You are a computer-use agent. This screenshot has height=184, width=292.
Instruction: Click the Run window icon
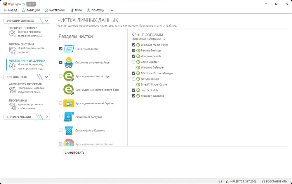(69, 49)
